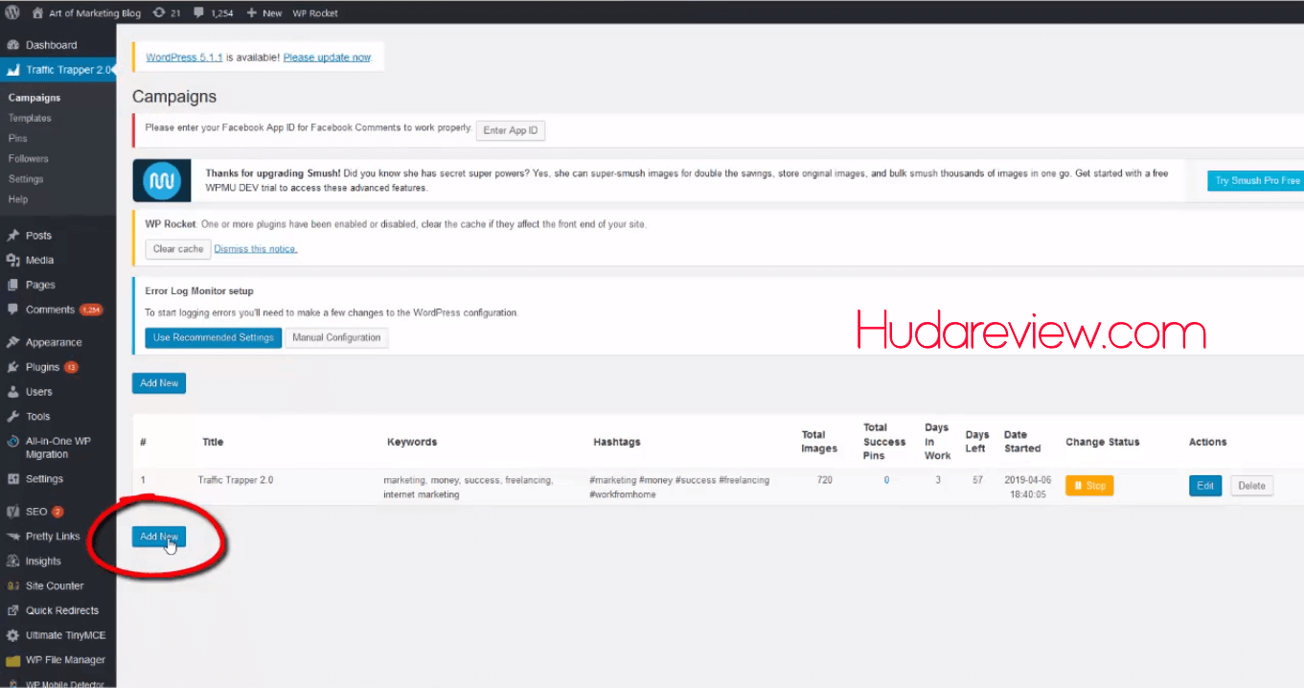Click Use Recommended Settings button
This screenshot has width=1304, height=688.
214,337
